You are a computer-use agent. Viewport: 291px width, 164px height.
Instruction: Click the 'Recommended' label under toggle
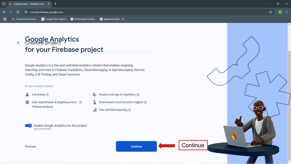[x=42, y=129]
